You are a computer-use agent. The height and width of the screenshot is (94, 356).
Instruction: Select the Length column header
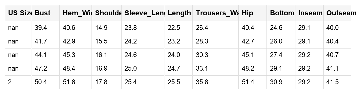pos(179,13)
